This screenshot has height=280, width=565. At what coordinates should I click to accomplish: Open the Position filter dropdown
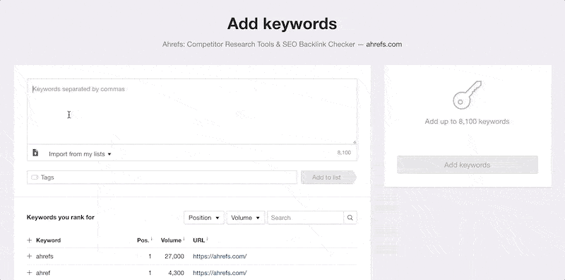pos(204,218)
